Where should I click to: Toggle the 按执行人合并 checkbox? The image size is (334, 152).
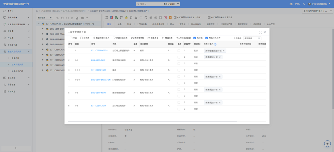coord(206,38)
